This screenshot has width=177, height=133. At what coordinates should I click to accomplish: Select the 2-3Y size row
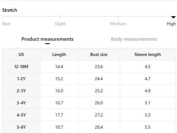coord(89,91)
